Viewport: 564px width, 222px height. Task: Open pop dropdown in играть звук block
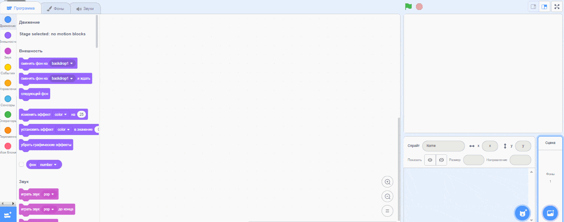click(x=49, y=194)
